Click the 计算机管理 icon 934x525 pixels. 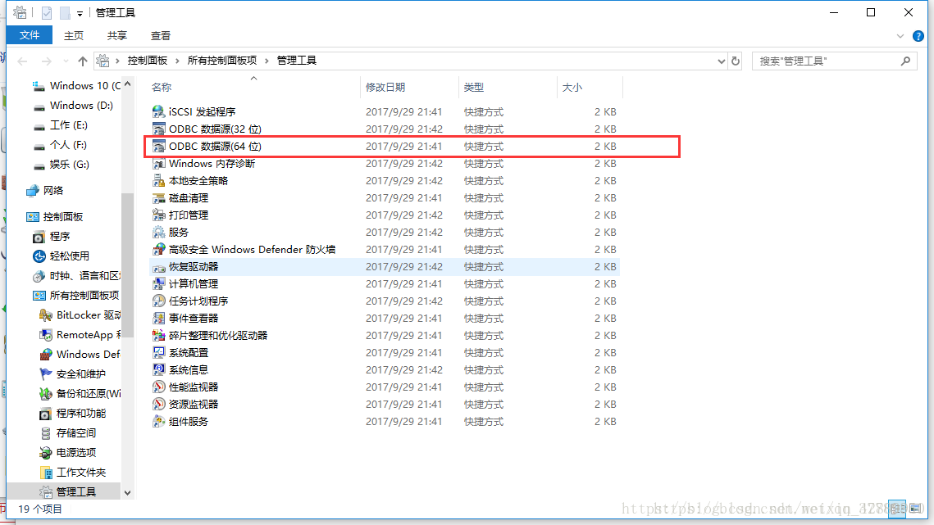(158, 284)
